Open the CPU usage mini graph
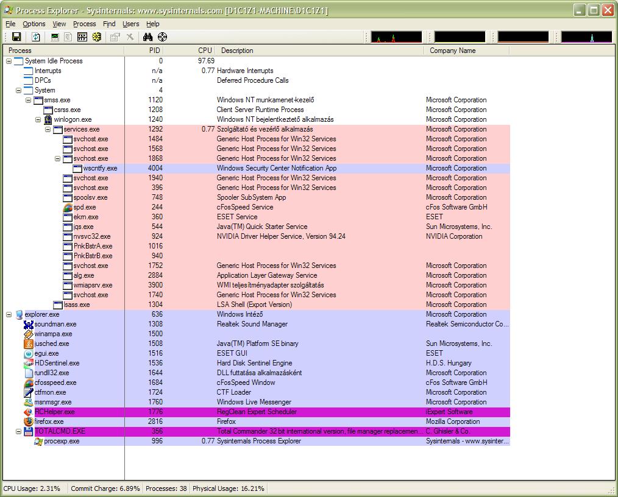Image resolution: width=618 pixels, height=497 pixels. [x=396, y=37]
